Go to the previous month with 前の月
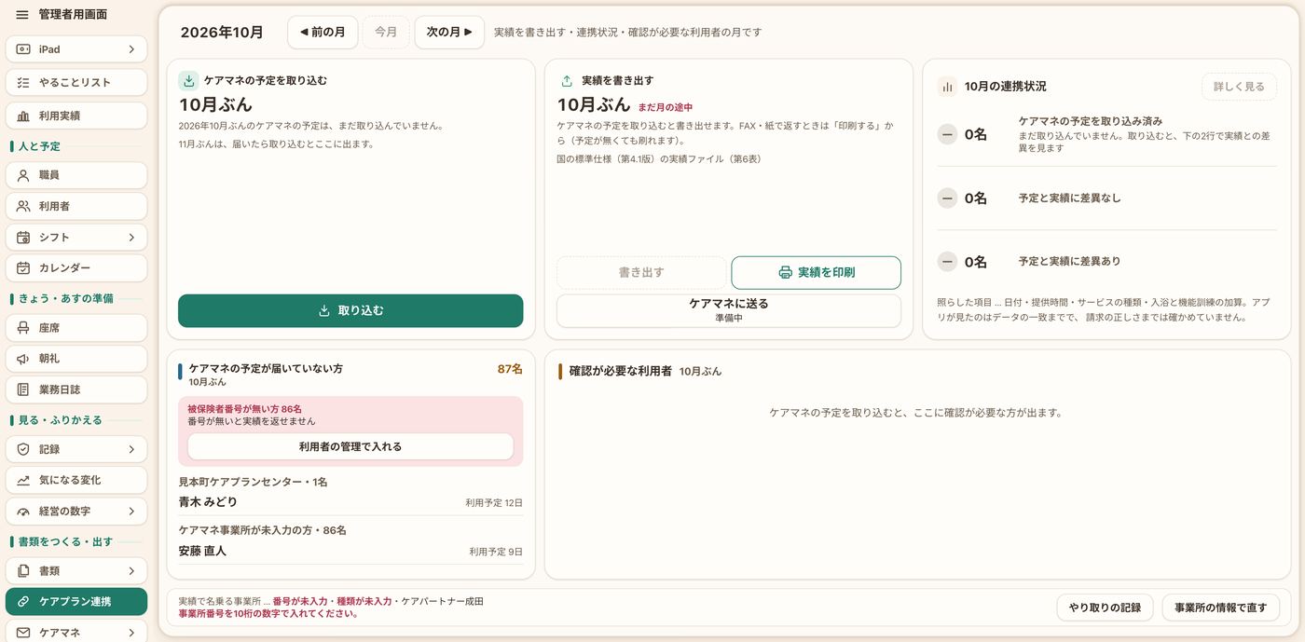The width and height of the screenshot is (1305, 642). pos(323,32)
